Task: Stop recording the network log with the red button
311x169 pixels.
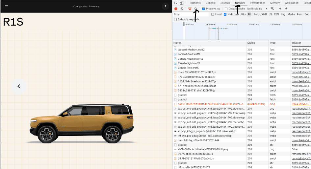Action: click(176, 9)
